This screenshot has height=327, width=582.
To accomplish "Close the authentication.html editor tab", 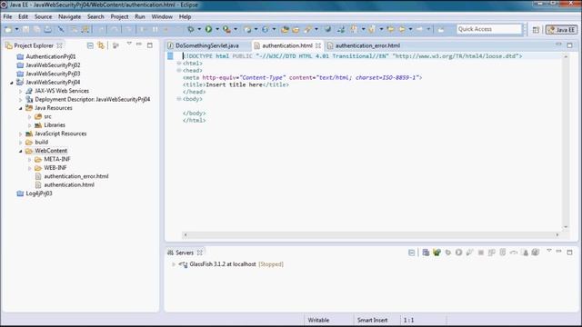I will [318, 45].
